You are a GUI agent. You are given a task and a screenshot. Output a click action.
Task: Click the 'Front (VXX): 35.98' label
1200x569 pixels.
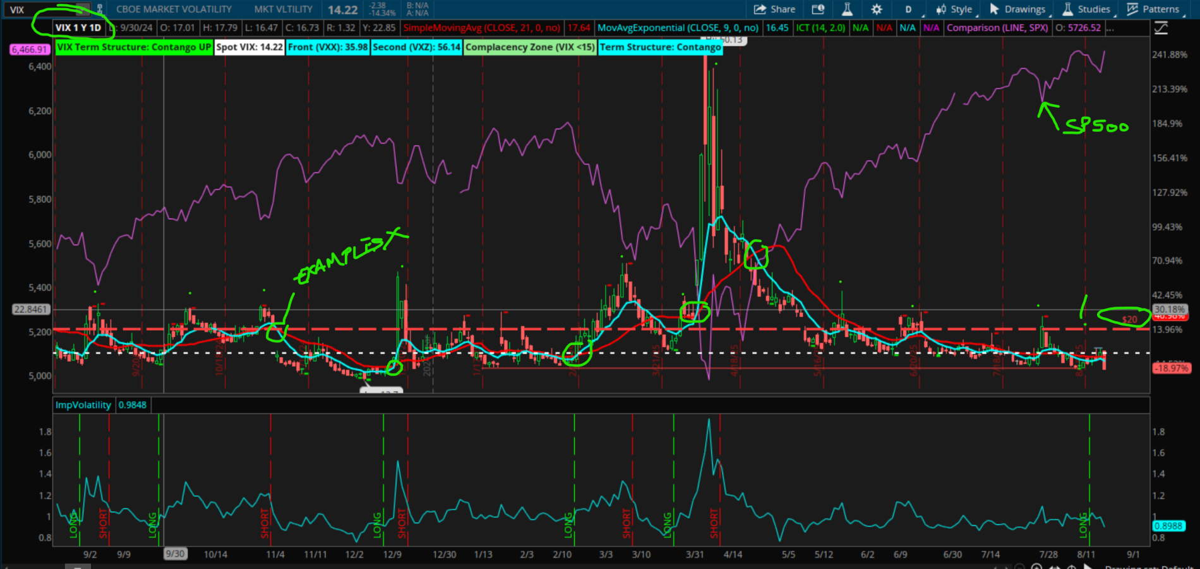click(328, 47)
